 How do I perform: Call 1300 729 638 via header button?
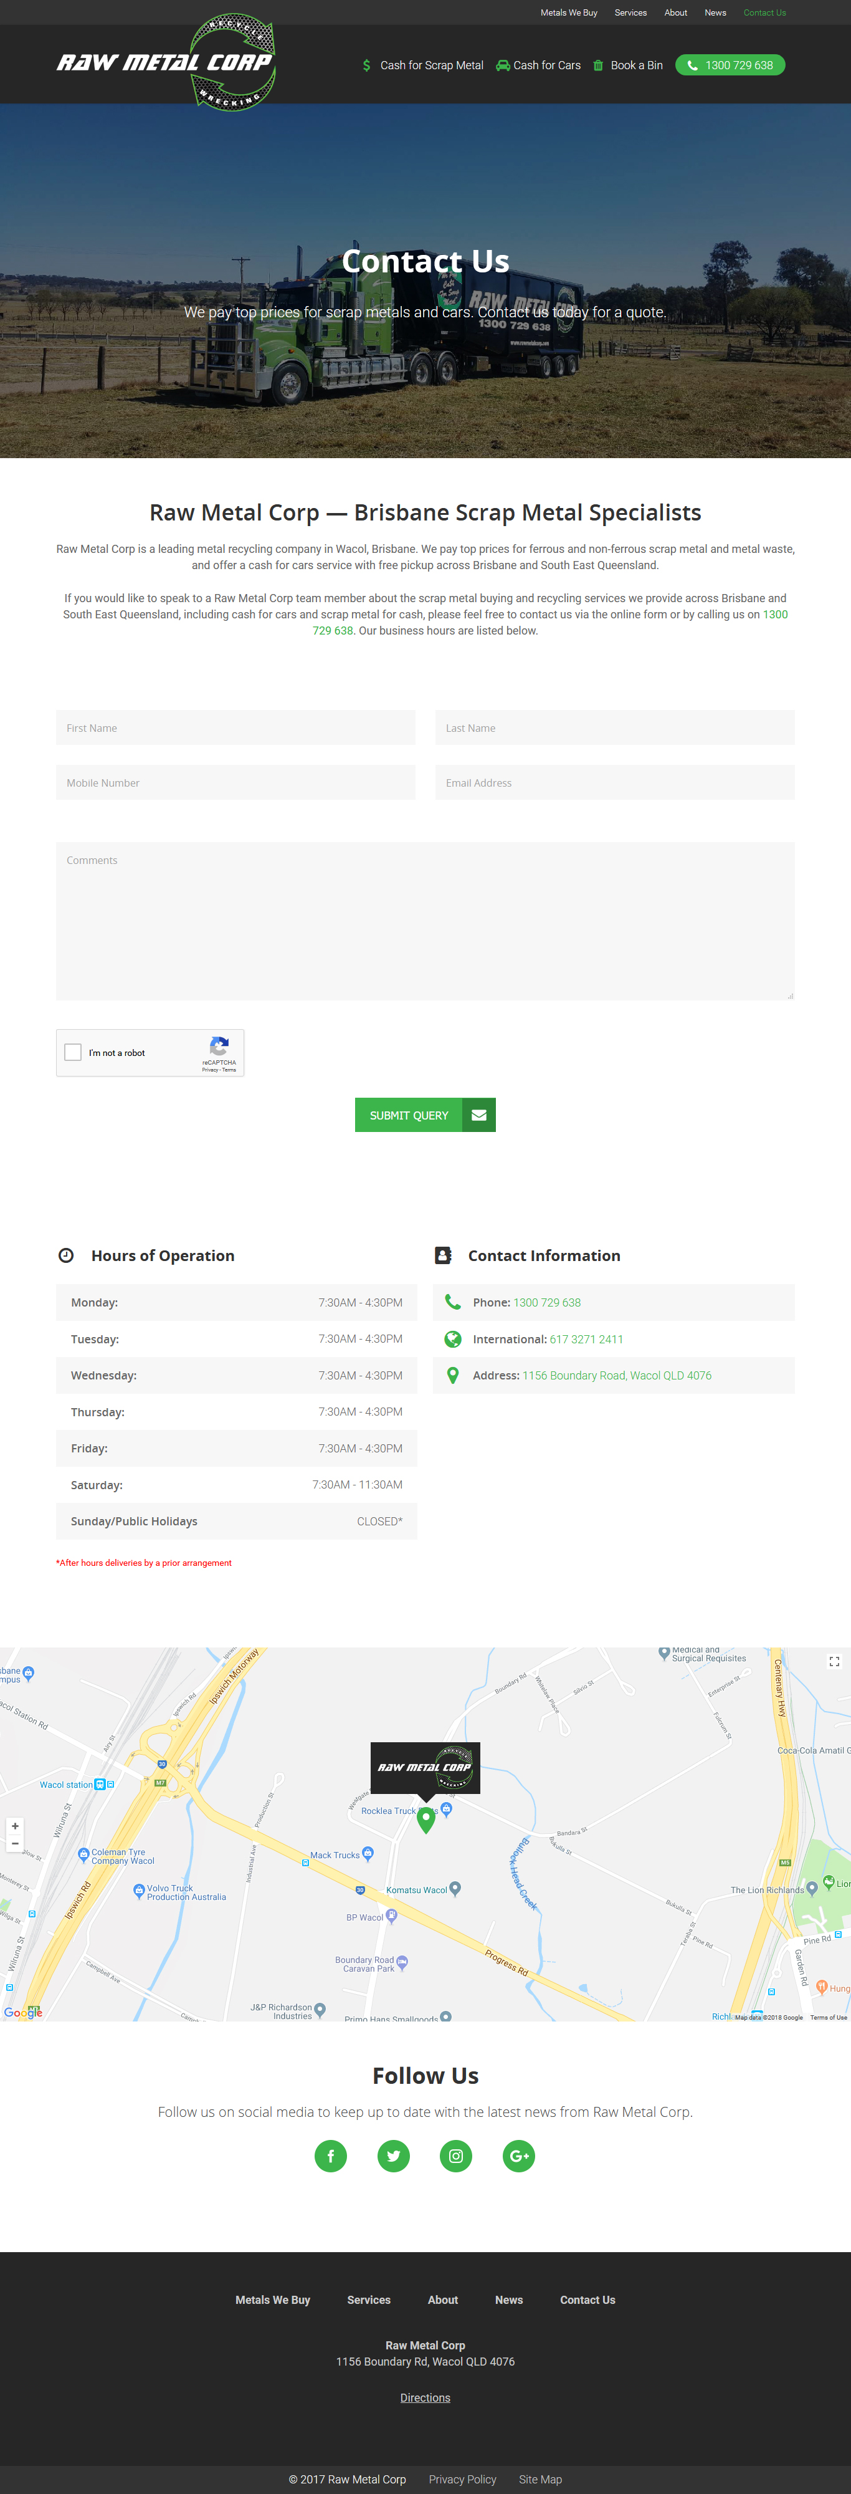pyautogui.click(x=730, y=65)
